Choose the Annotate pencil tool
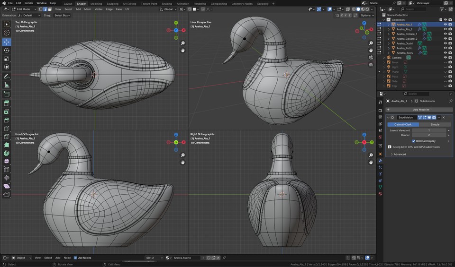This screenshot has height=267, width=455. tap(7, 76)
